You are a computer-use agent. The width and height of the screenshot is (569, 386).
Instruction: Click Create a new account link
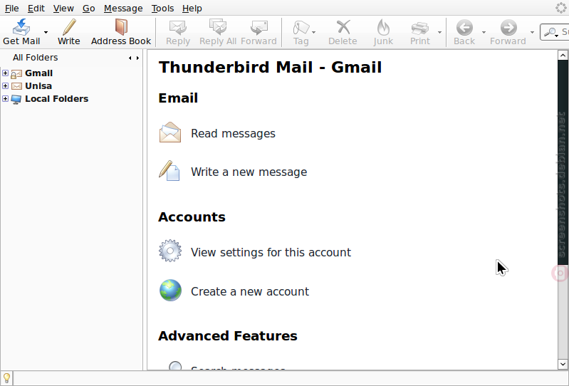click(250, 292)
